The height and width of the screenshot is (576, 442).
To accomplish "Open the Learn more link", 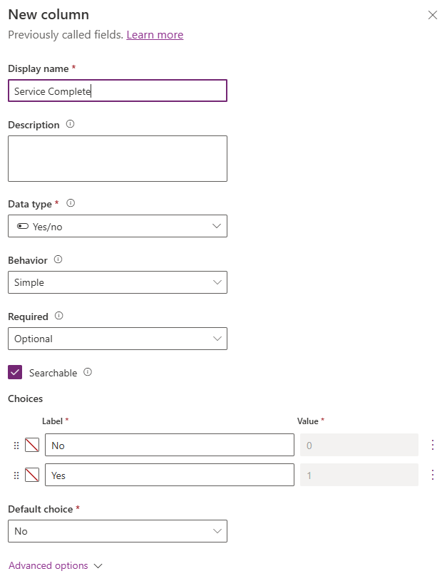I will point(155,34).
